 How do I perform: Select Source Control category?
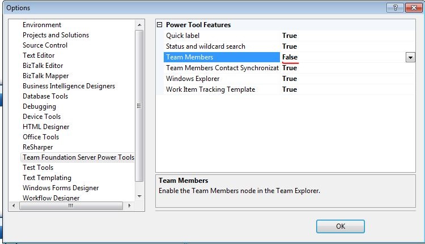[45, 45]
